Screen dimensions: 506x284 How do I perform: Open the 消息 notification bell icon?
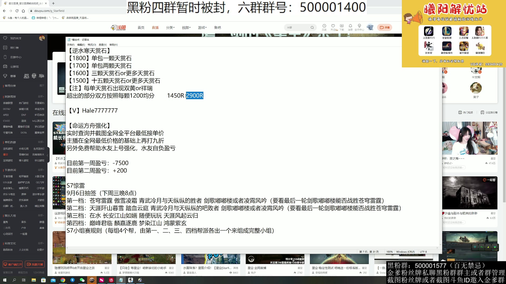351,27
